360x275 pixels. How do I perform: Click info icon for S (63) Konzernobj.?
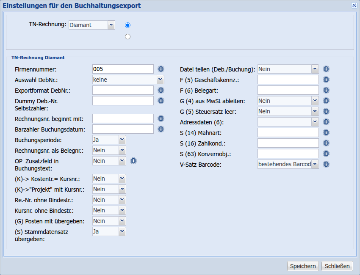tap(326, 154)
